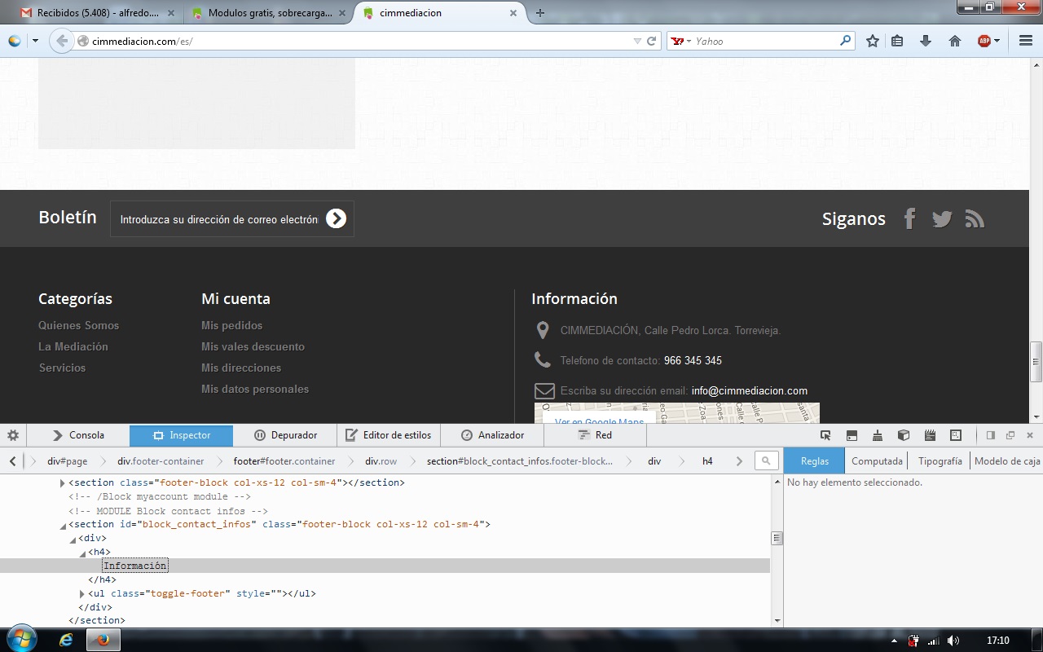
Task: Open the Firefox hamburger menu
Action: pos(1026,41)
